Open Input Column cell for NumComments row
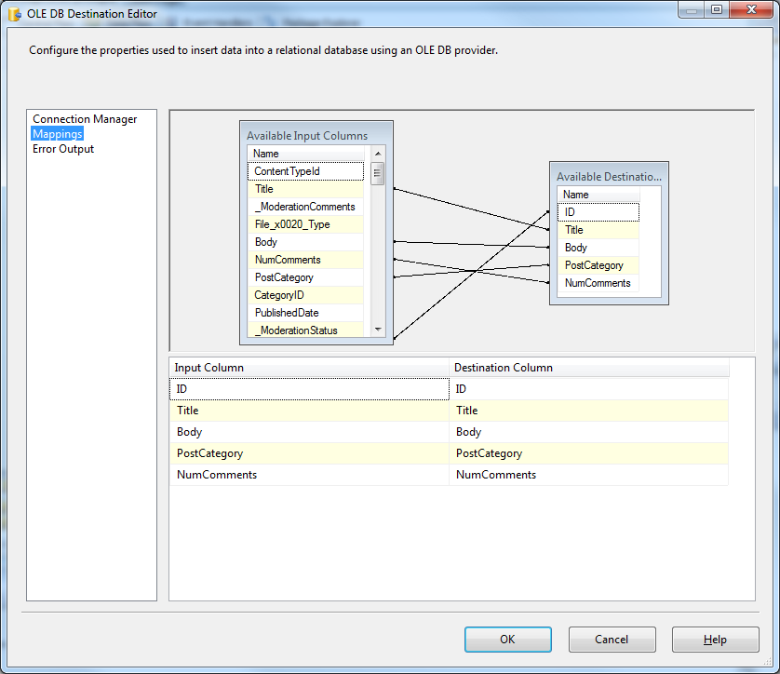Viewport: 780px width, 674px height. pos(309,475)
